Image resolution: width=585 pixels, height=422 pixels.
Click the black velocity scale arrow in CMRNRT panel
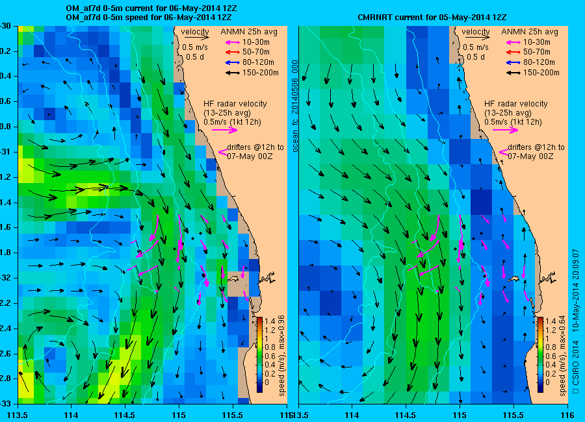click(x=478, y=38)
